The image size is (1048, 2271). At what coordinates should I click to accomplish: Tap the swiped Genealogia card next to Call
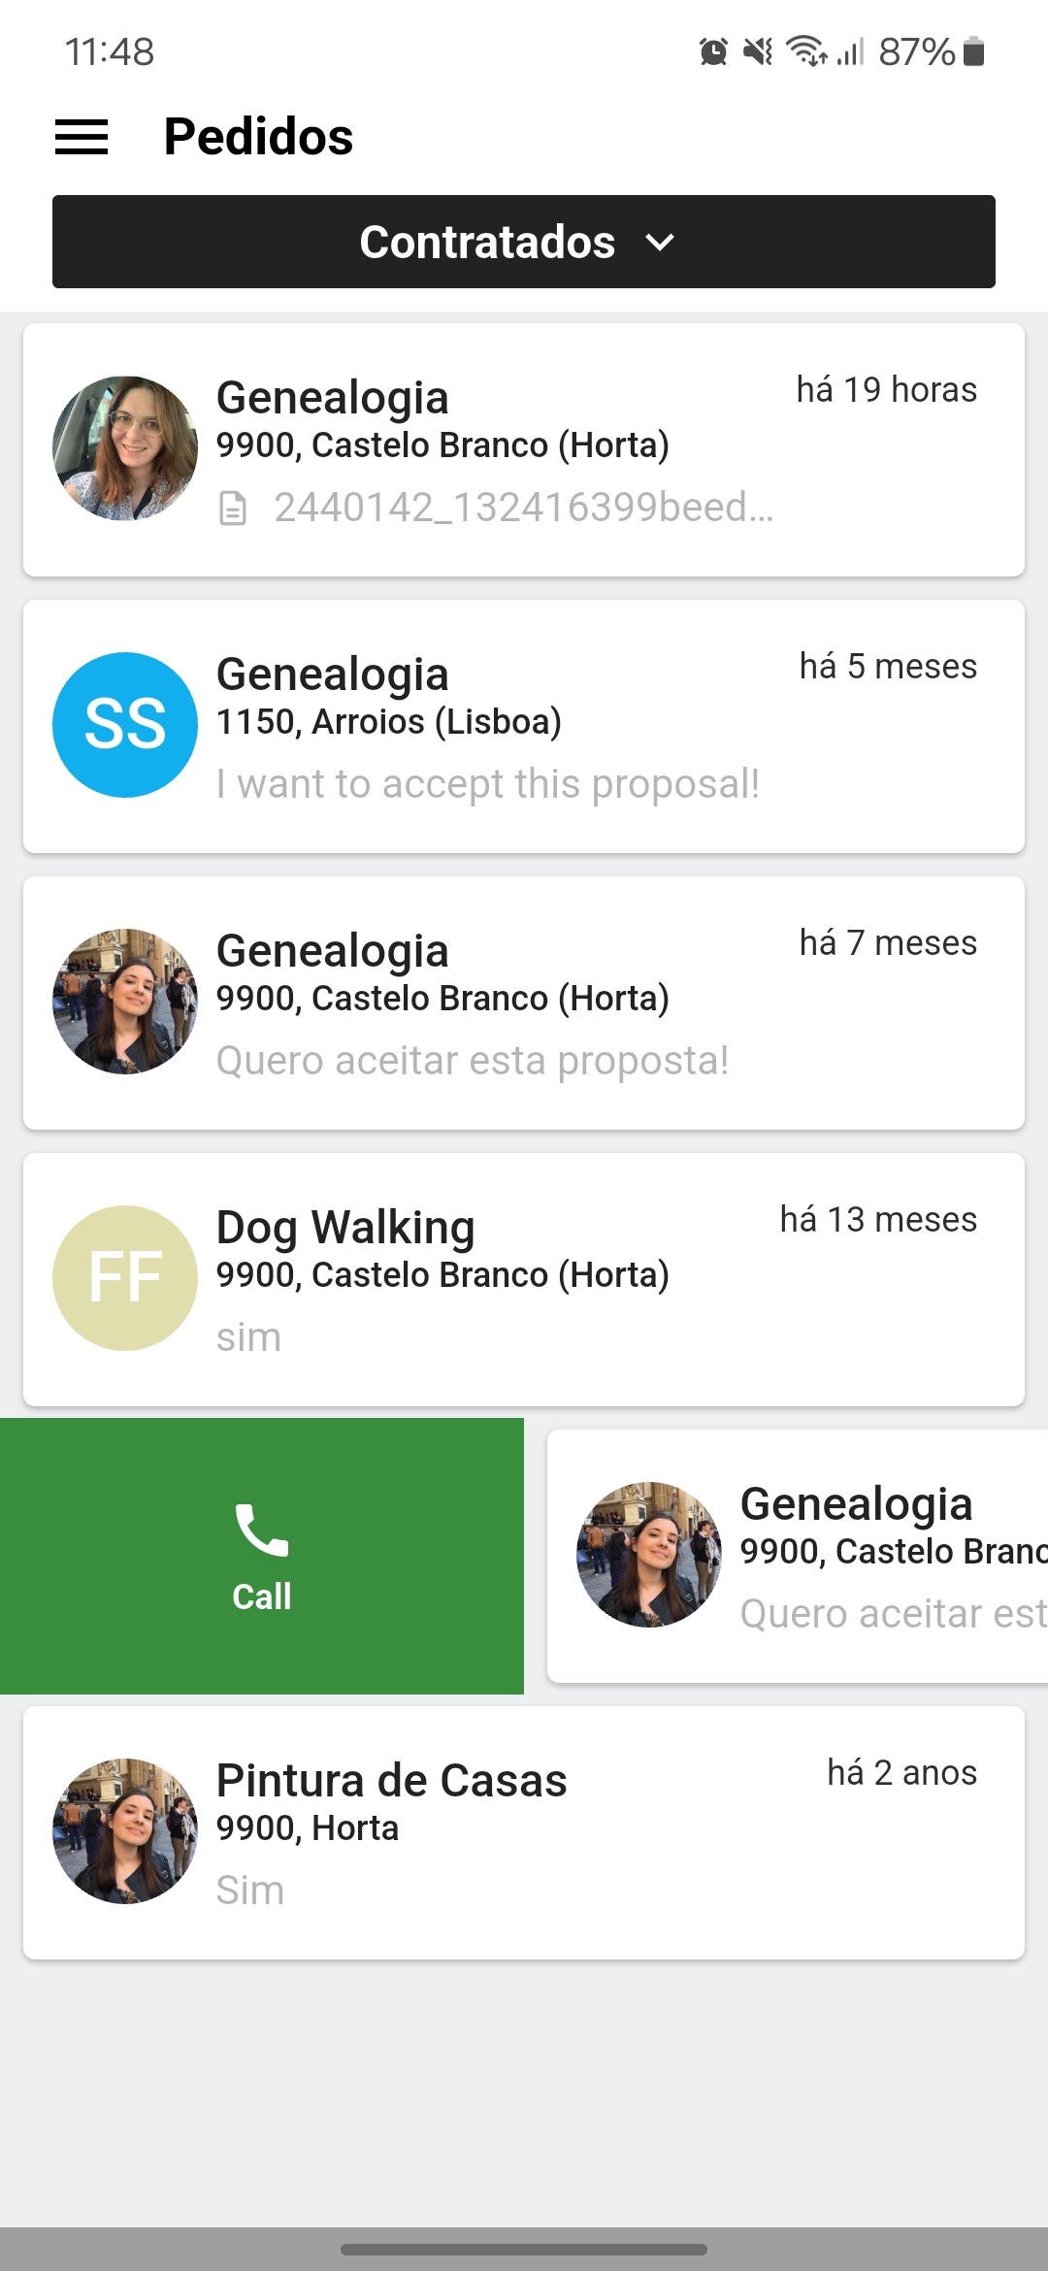(798, 1556)
